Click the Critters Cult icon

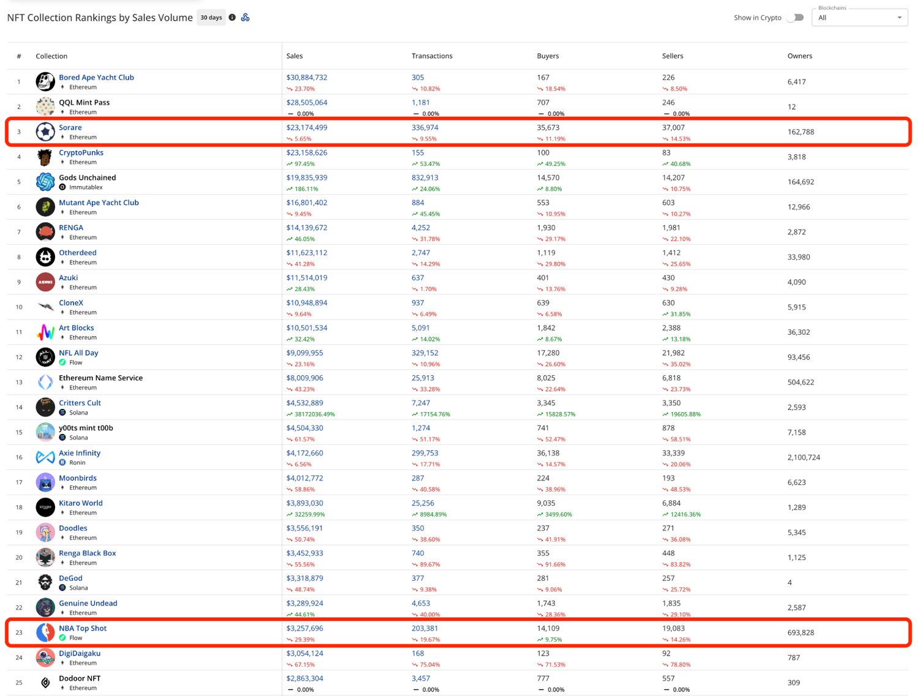coord(45,407)
